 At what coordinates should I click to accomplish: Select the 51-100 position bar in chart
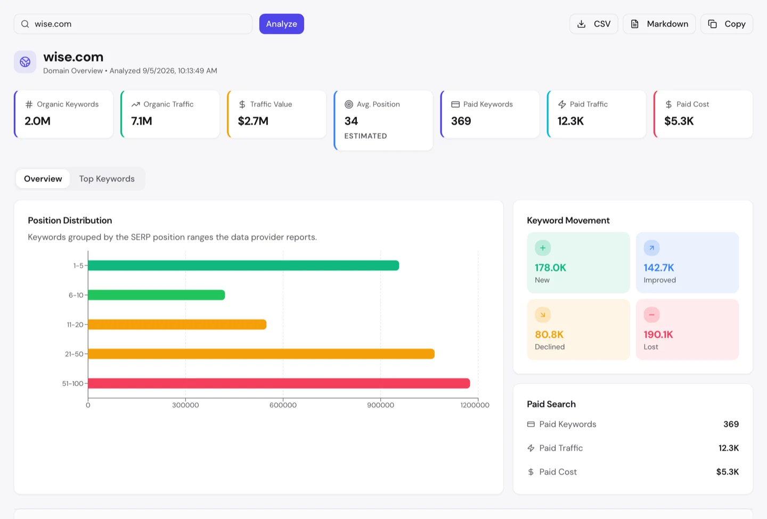pyautogui.click(x=279, y=383)
